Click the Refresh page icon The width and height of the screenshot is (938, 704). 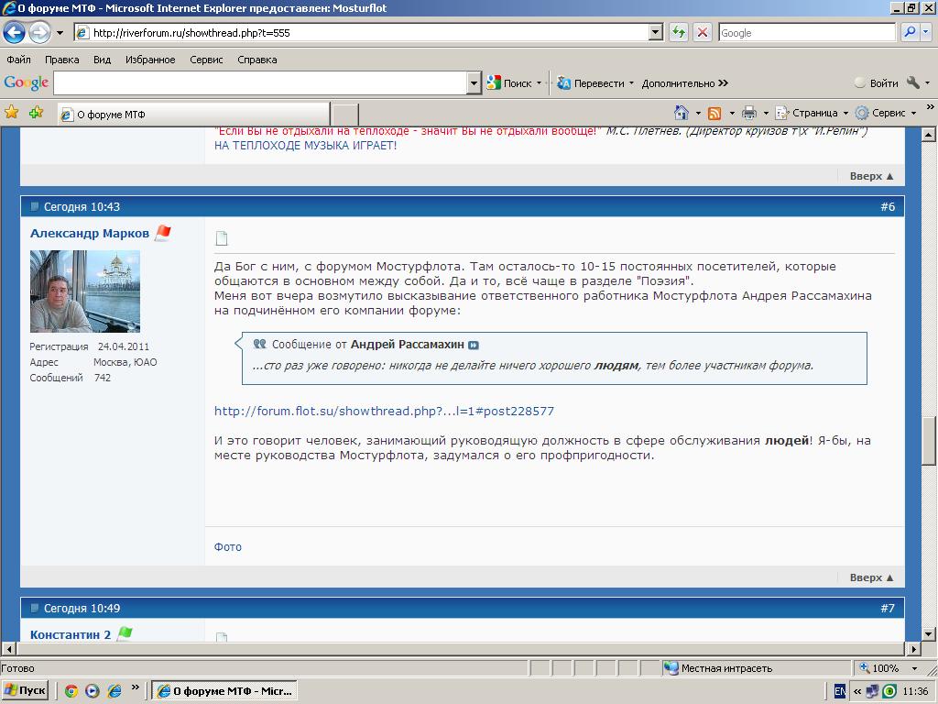(x=679, y=32)
